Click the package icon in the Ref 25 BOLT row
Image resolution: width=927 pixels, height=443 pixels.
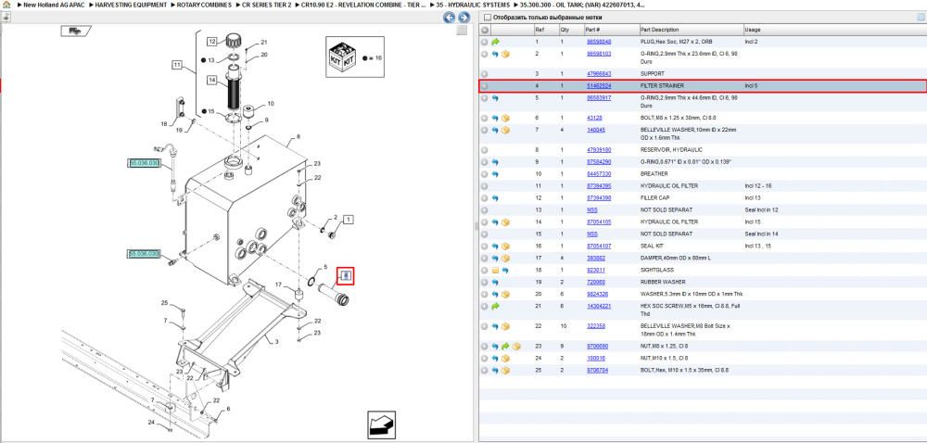(x=505, y=371)
